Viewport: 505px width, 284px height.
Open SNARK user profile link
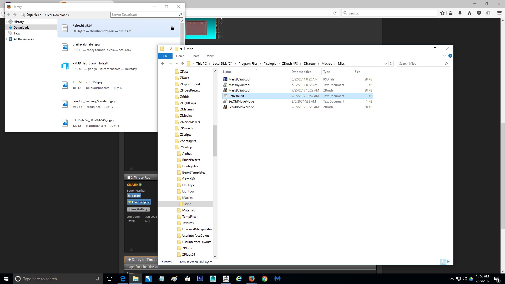click(133, 185)
